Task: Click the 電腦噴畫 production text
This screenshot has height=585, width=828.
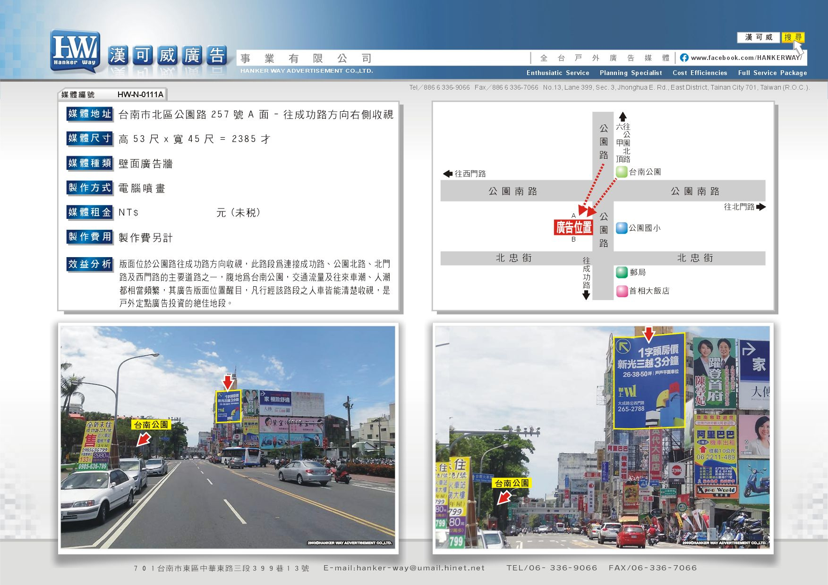Action: 142,188
